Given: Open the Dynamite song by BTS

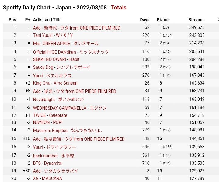Looking at the screenshot, I should (x=53, y=163).
